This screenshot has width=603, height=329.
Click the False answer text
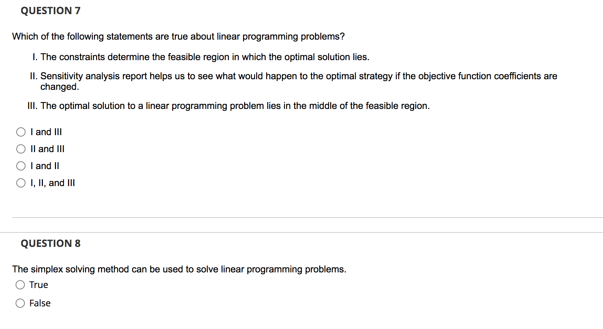[x=40, y=303]
